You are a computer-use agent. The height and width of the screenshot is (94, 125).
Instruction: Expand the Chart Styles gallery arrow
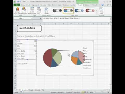[97, 13]
